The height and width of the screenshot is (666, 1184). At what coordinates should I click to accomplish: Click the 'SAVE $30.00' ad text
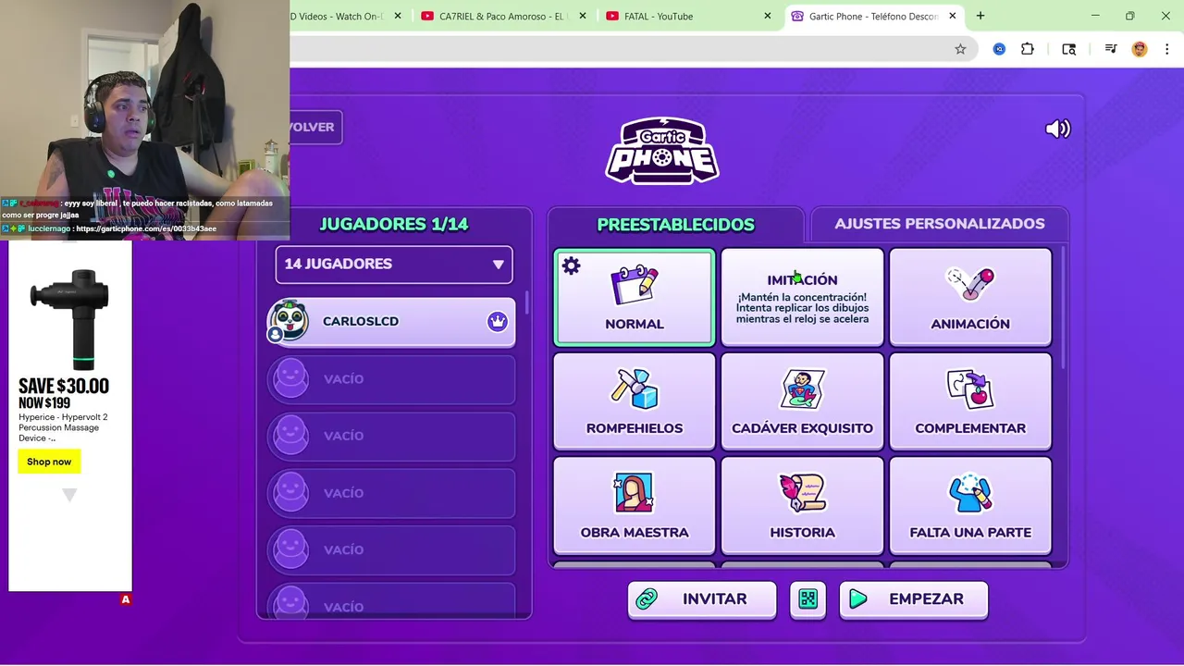click(x=64, y=387)
